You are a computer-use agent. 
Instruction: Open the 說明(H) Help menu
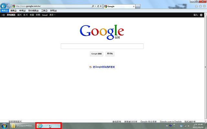pos(53,11)
